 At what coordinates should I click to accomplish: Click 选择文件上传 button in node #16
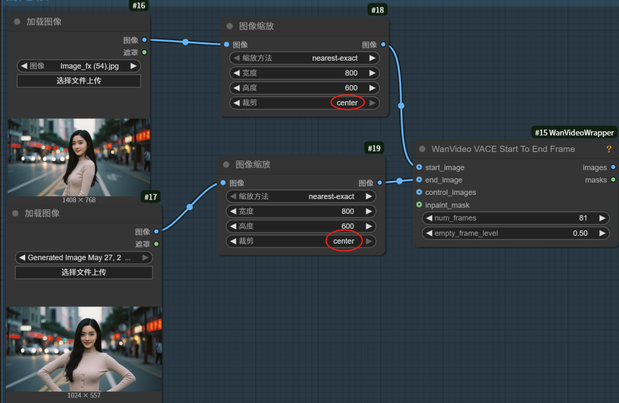(79, 81)
